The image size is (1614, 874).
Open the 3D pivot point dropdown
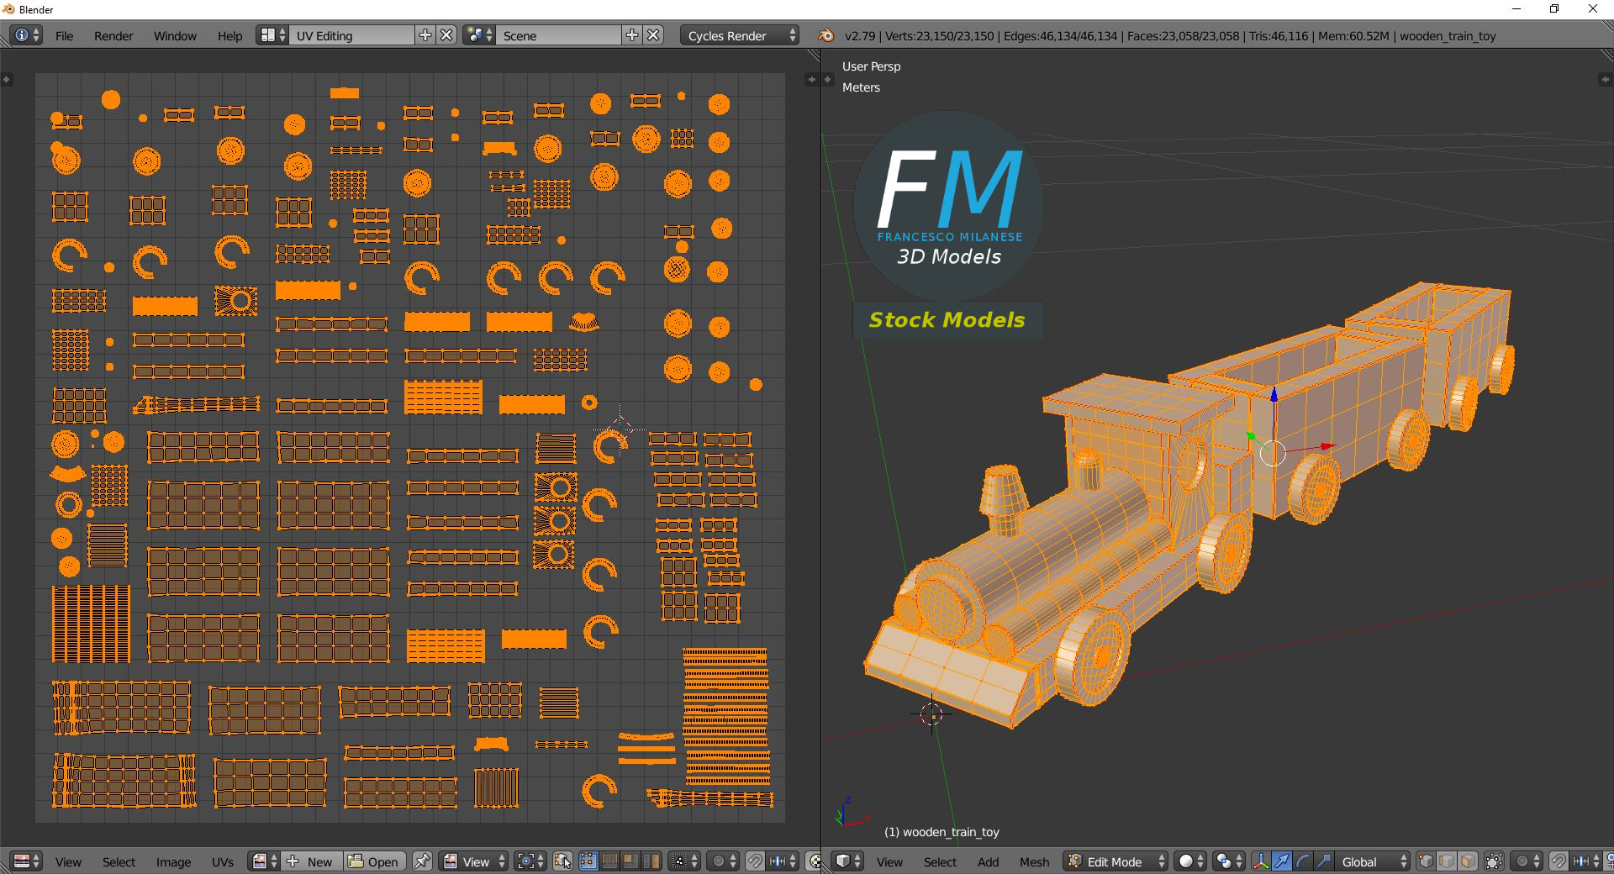1229,861
